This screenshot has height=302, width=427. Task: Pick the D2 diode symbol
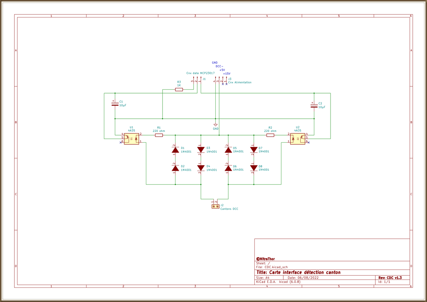click(x=175, y=168)
